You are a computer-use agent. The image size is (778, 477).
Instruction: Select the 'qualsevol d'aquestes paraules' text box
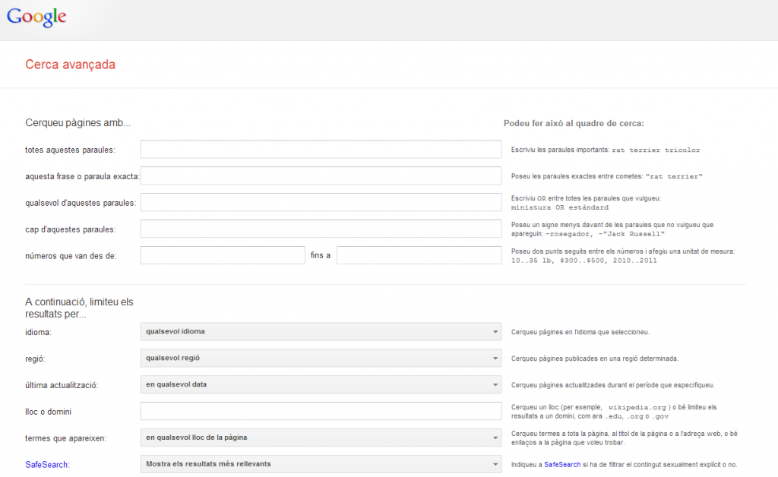[320, 203]
